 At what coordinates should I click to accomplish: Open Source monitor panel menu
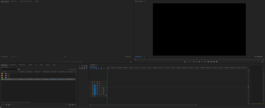(x=9, y=1)
